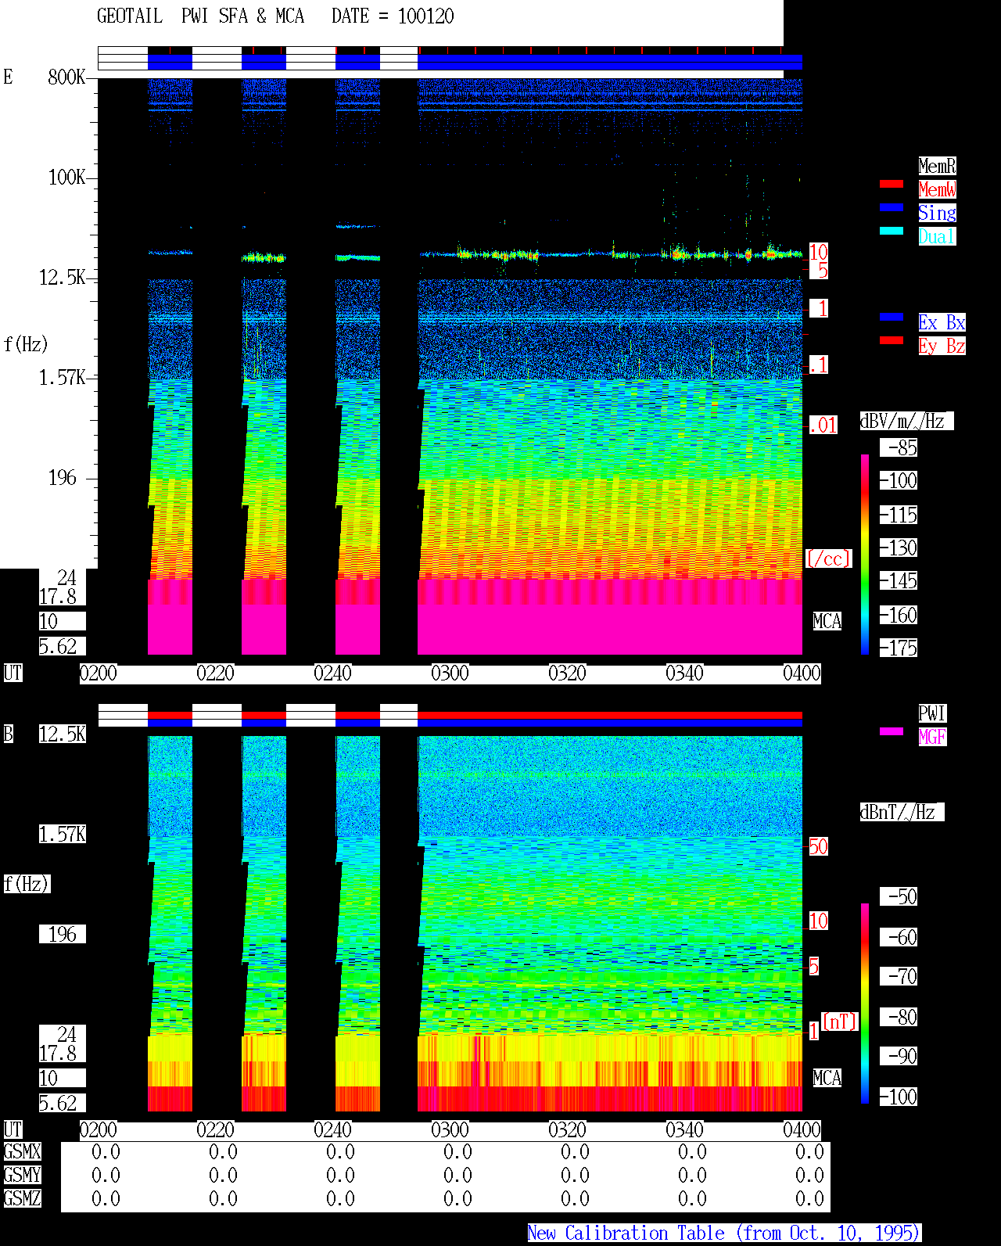
Task: Click the 0340 UT tick on magnetic panel
Action: [684, 1130]
